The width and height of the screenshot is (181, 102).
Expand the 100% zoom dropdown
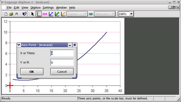tap(131, 14)
